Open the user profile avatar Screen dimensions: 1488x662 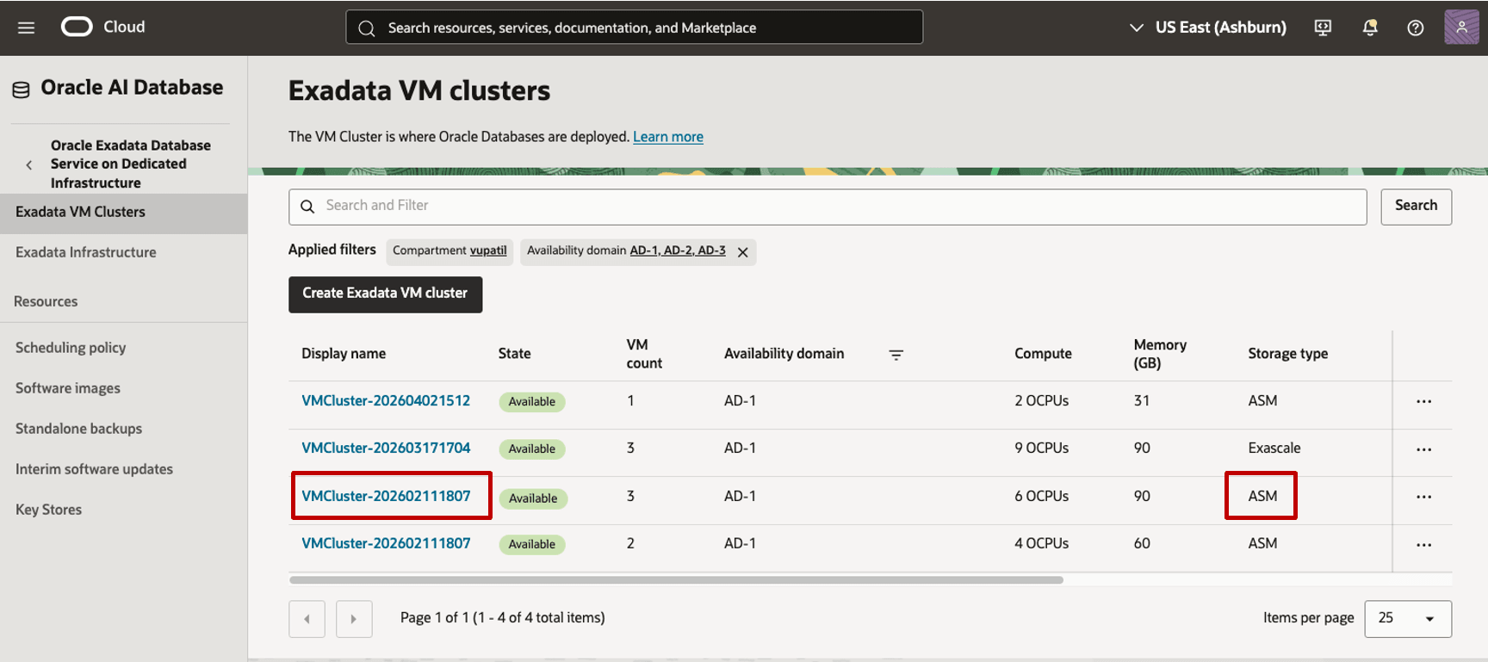click(1461, 27)
